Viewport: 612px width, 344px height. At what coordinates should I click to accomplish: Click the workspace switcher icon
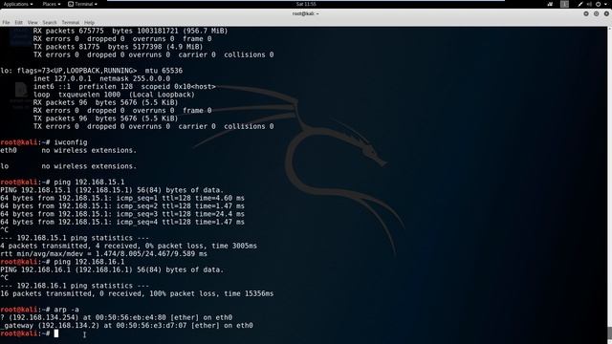click(x=564, y=4)
